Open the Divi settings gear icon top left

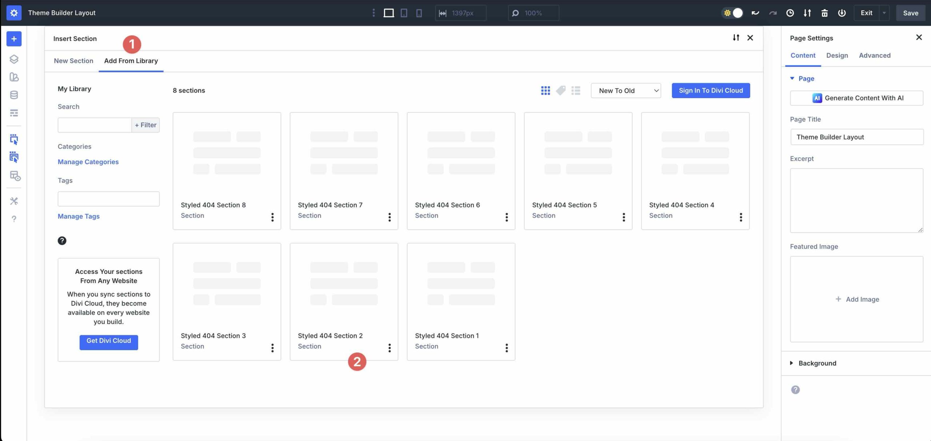[14, 13]
